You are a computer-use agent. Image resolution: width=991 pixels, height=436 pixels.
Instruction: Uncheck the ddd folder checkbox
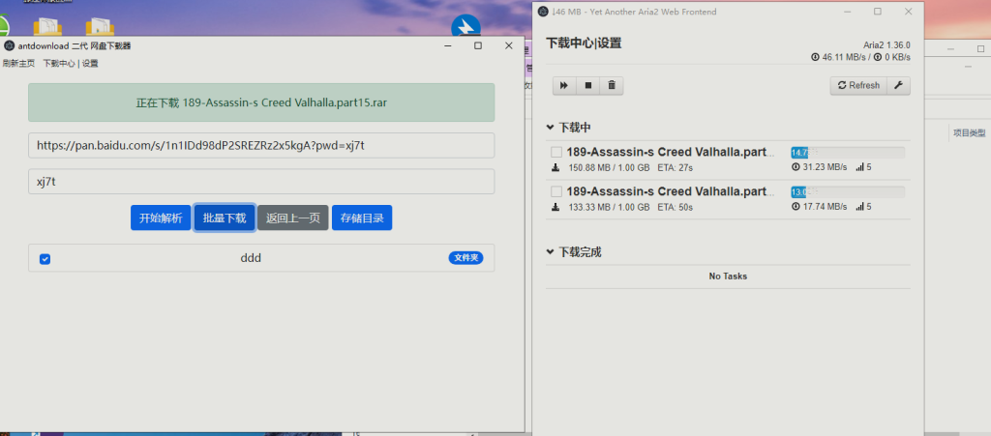pos(45,259)
